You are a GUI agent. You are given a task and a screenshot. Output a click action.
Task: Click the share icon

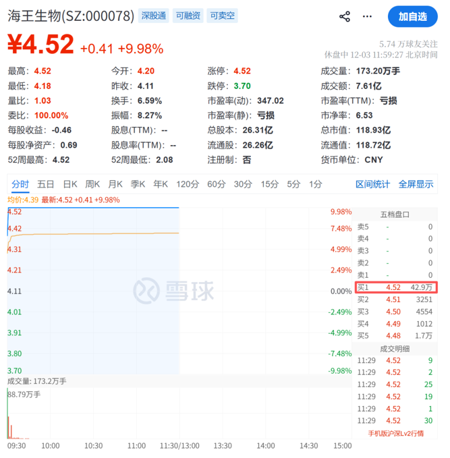click(345, 16)
